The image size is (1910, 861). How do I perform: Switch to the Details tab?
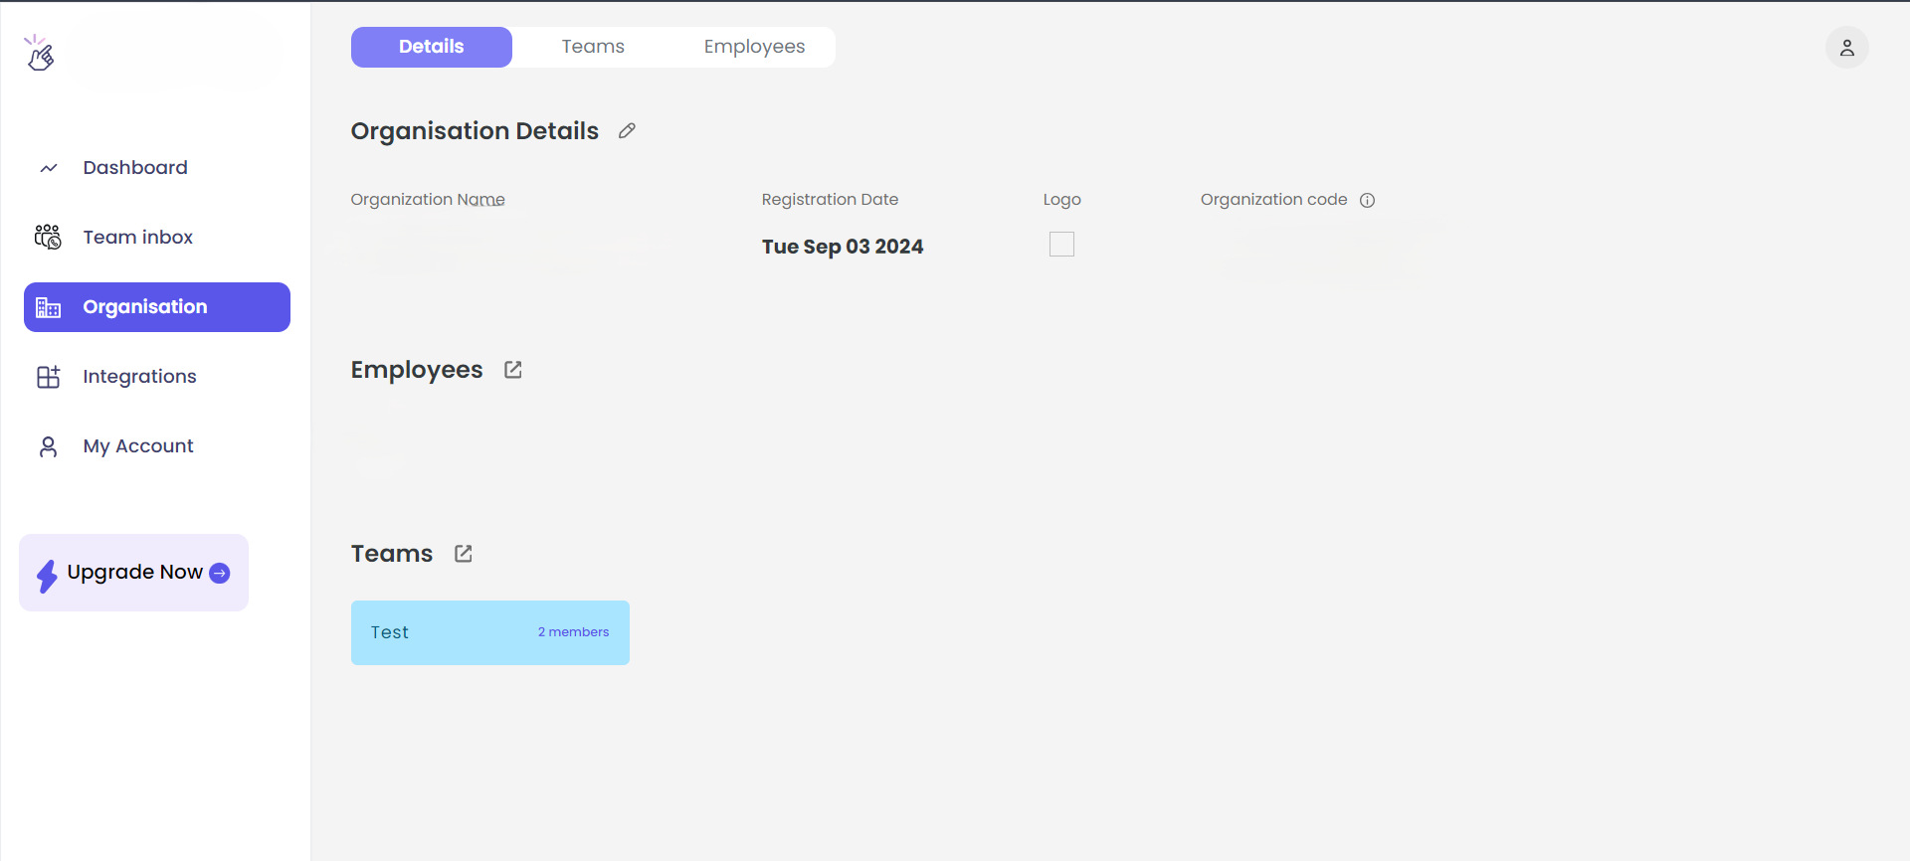coord(432,47)
